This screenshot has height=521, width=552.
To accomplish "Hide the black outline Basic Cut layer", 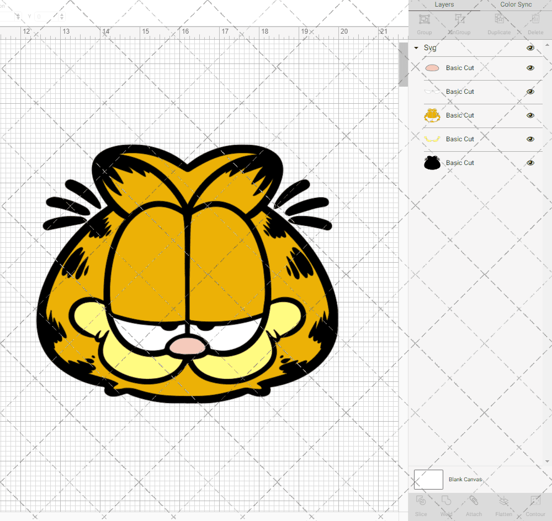I will click(530, 163).
